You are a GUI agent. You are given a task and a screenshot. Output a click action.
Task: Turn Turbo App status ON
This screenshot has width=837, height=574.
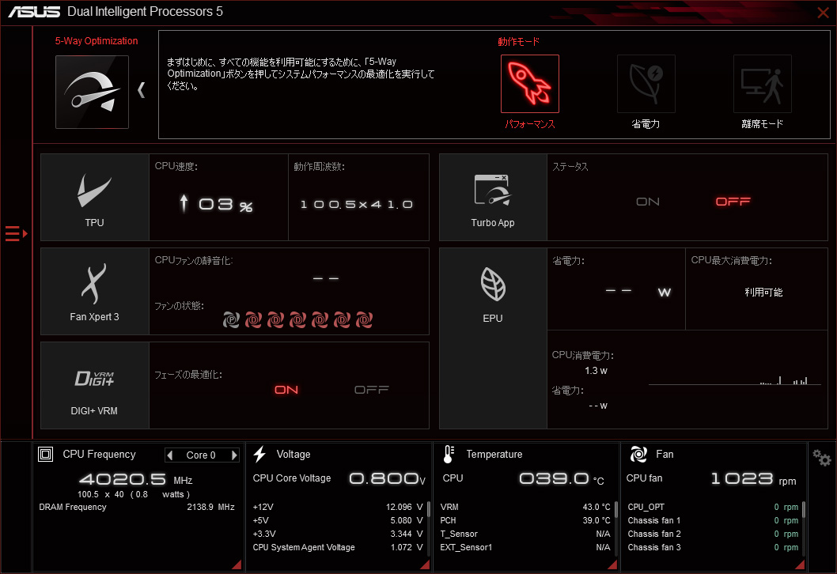tap(647, 202)
